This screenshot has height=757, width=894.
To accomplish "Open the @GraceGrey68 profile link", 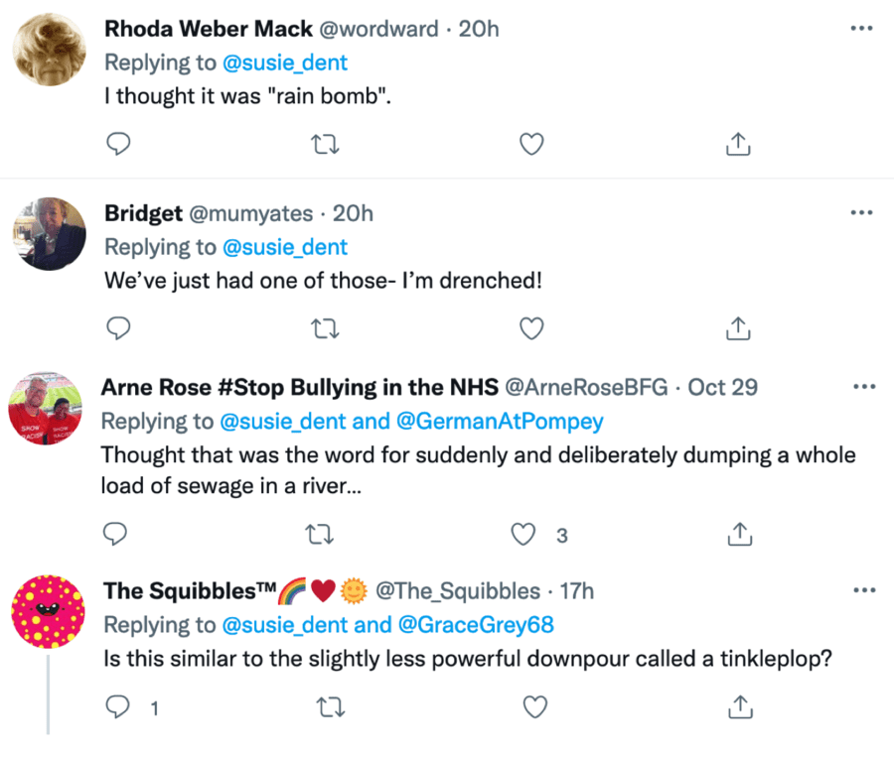I will 476,625.
